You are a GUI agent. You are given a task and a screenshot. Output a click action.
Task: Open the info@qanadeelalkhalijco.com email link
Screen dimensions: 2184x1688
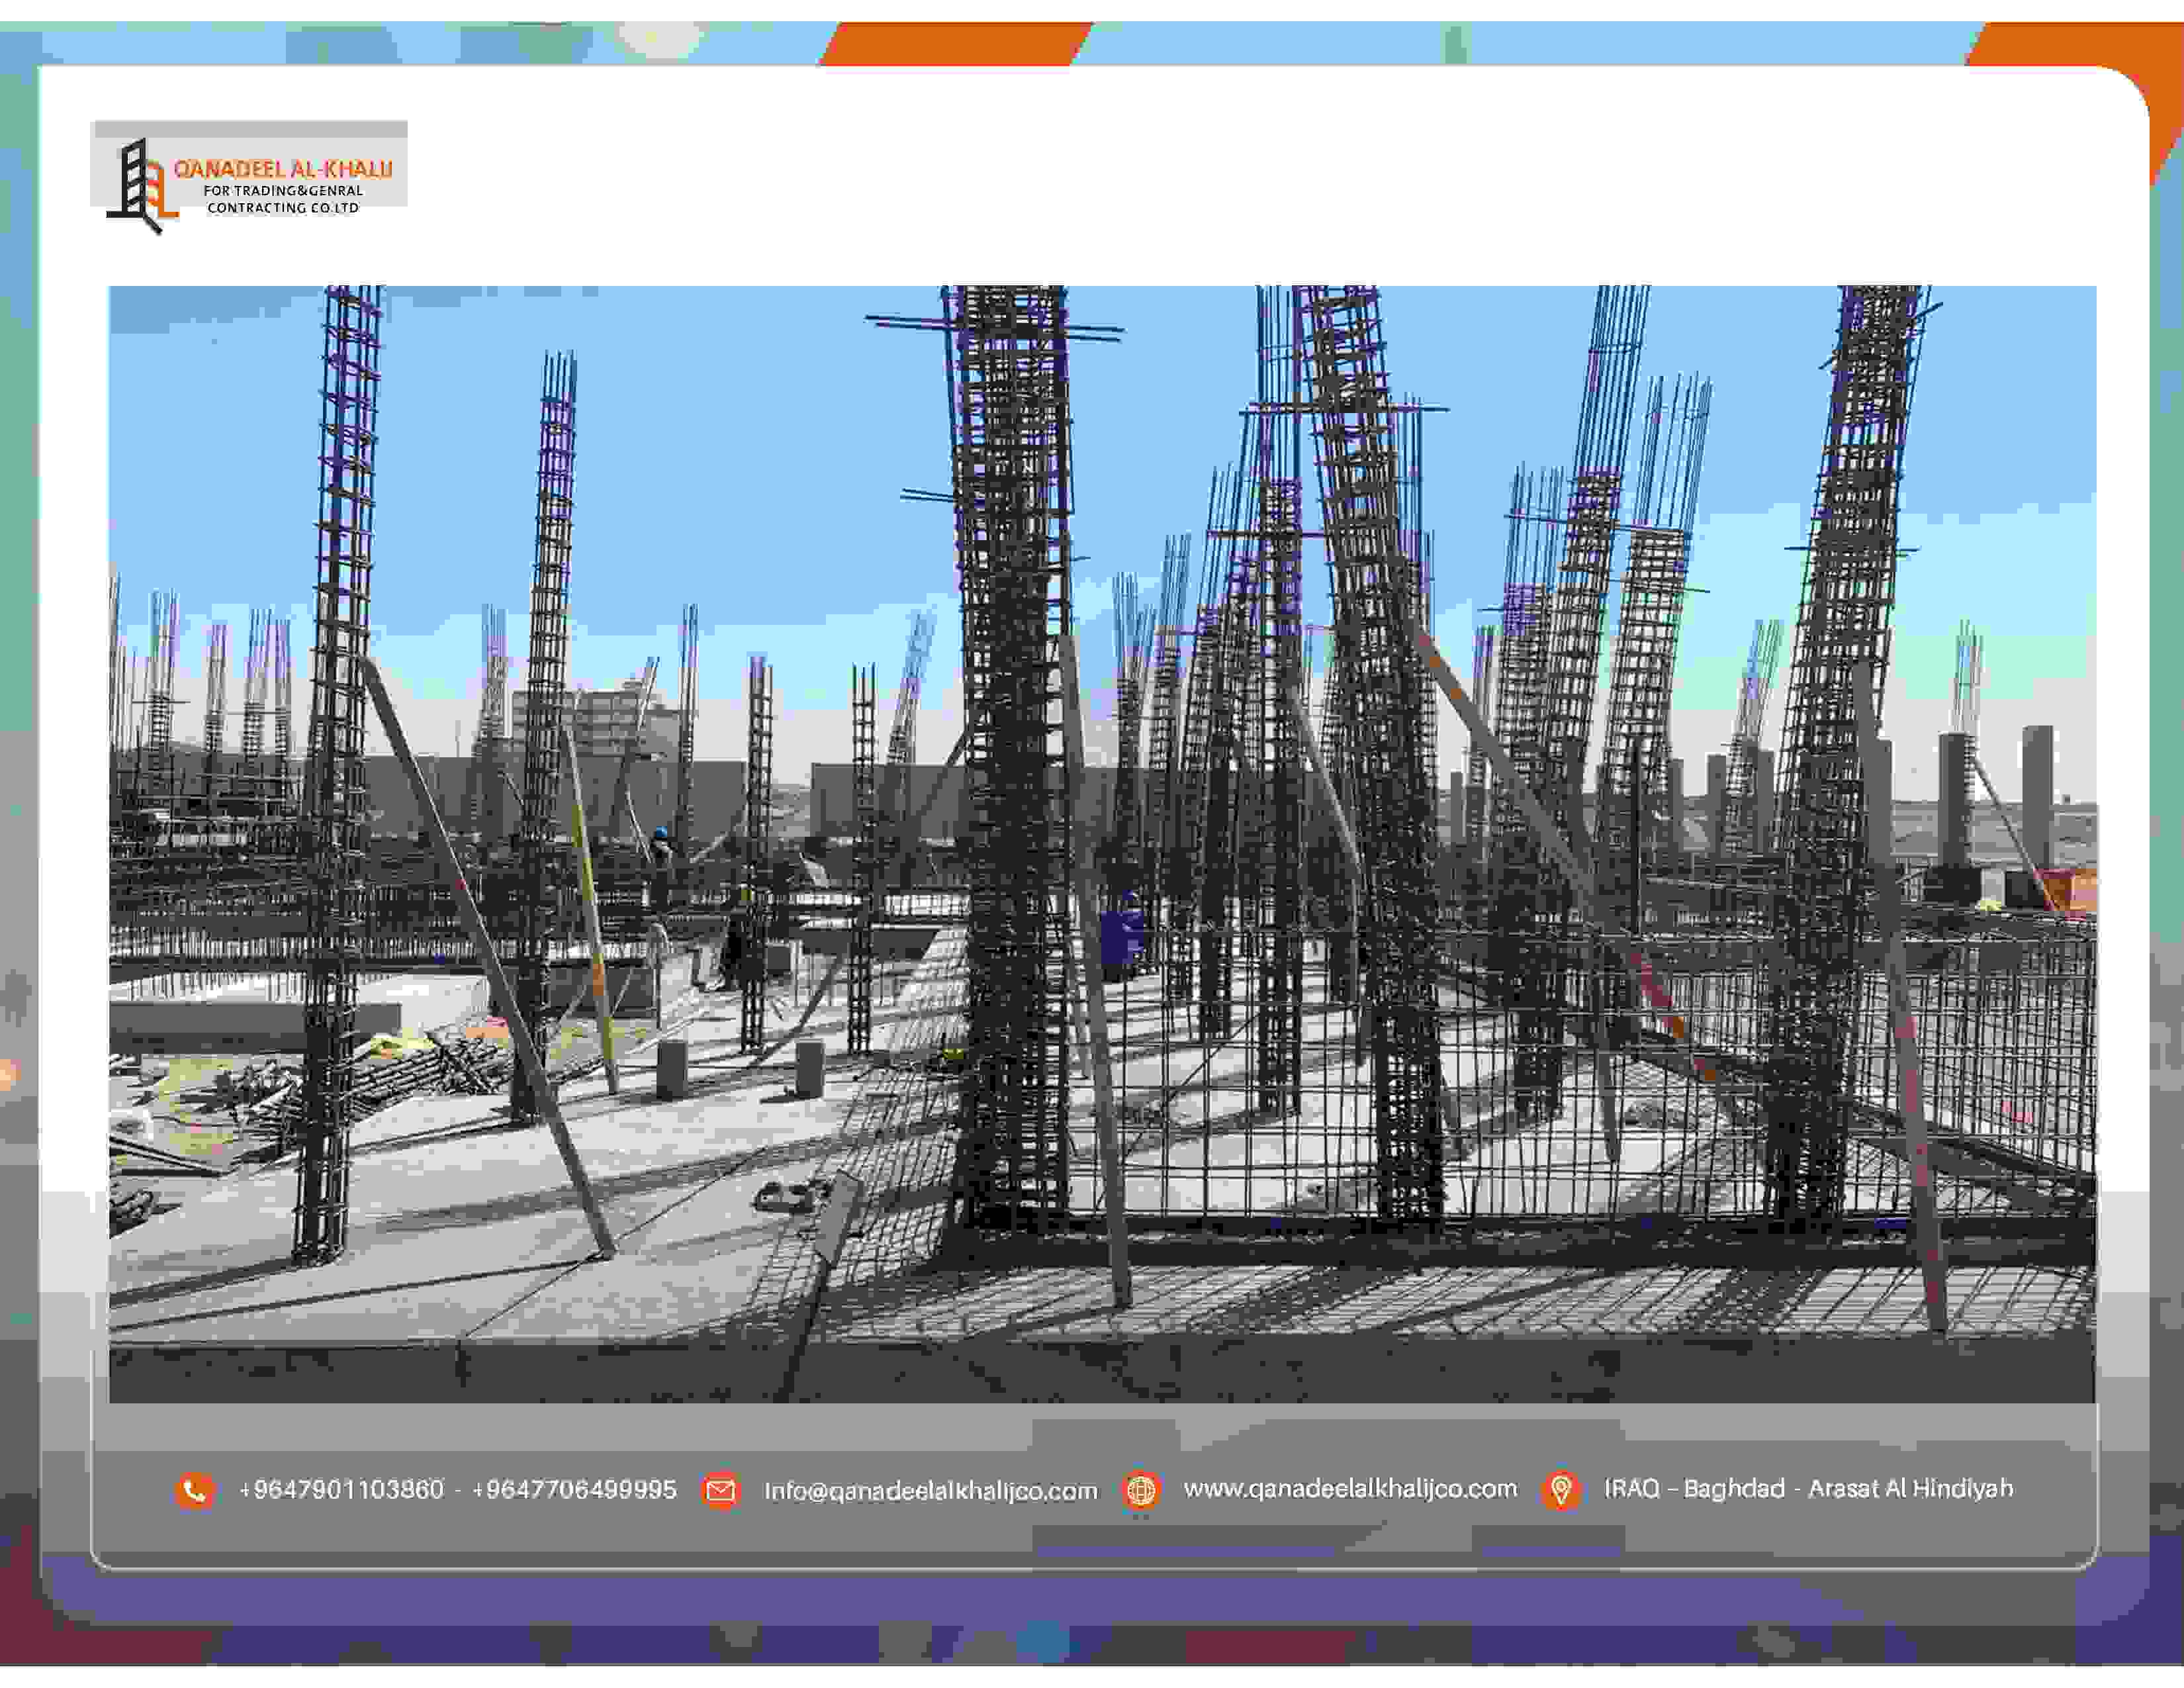pyautogui.click(x=930, y=1491)
